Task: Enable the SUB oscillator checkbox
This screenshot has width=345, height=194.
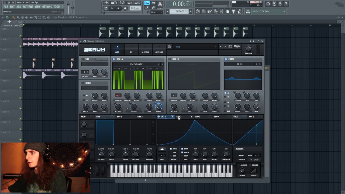Action: (x=83, y=59)
